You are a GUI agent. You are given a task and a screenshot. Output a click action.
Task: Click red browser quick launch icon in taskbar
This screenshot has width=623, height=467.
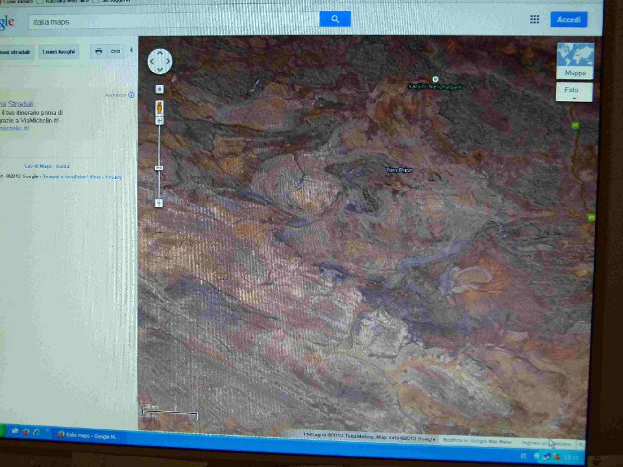pyautogui.click(x=26, y=432)
